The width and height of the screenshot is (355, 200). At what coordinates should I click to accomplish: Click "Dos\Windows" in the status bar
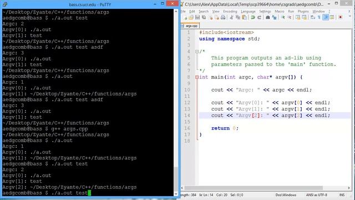coord(286,195)
